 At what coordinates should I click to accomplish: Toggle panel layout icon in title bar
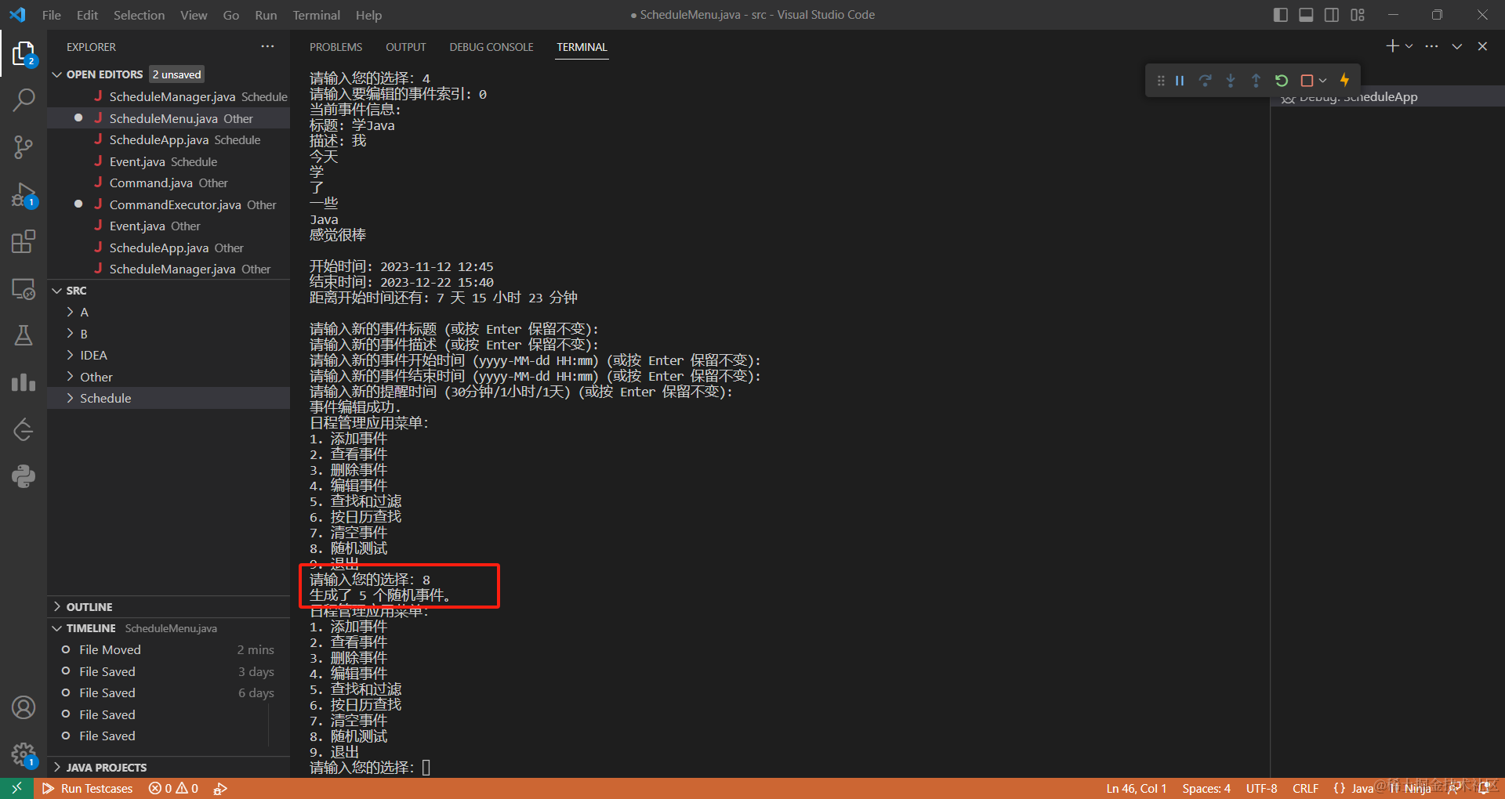click(x=1306, y=15)
